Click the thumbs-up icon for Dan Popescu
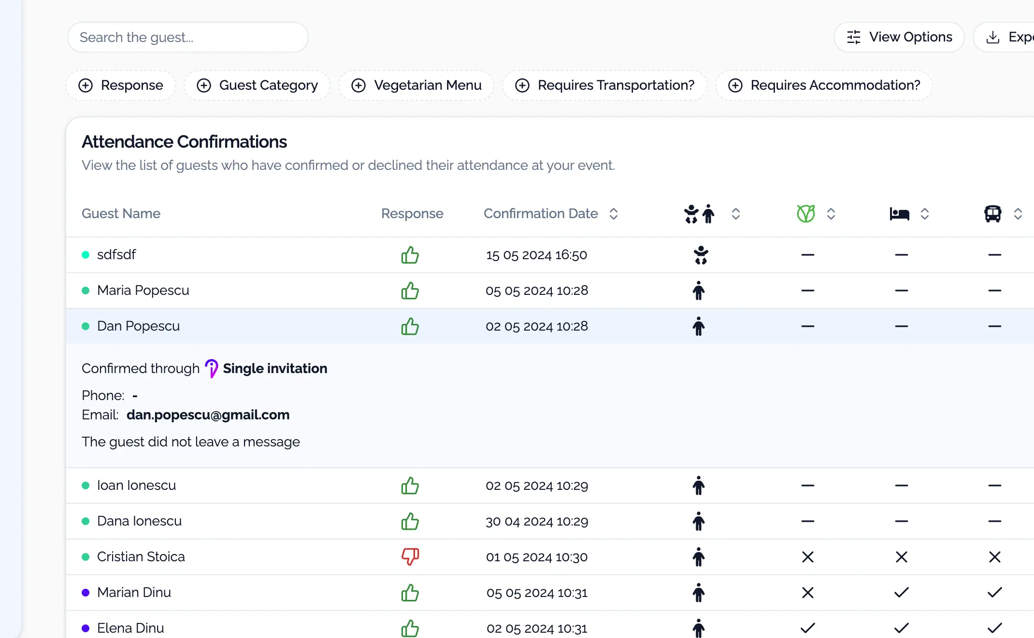This screenshot has width=1034, height=638. [x=410, y=326]
